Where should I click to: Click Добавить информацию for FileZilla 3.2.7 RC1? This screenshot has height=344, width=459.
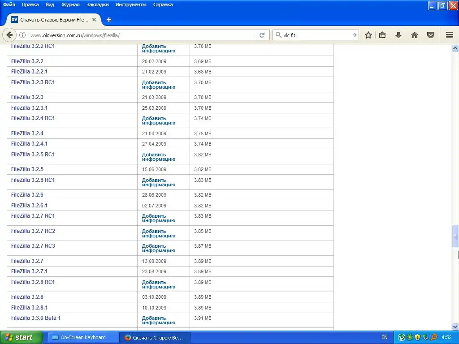[158, 218]
